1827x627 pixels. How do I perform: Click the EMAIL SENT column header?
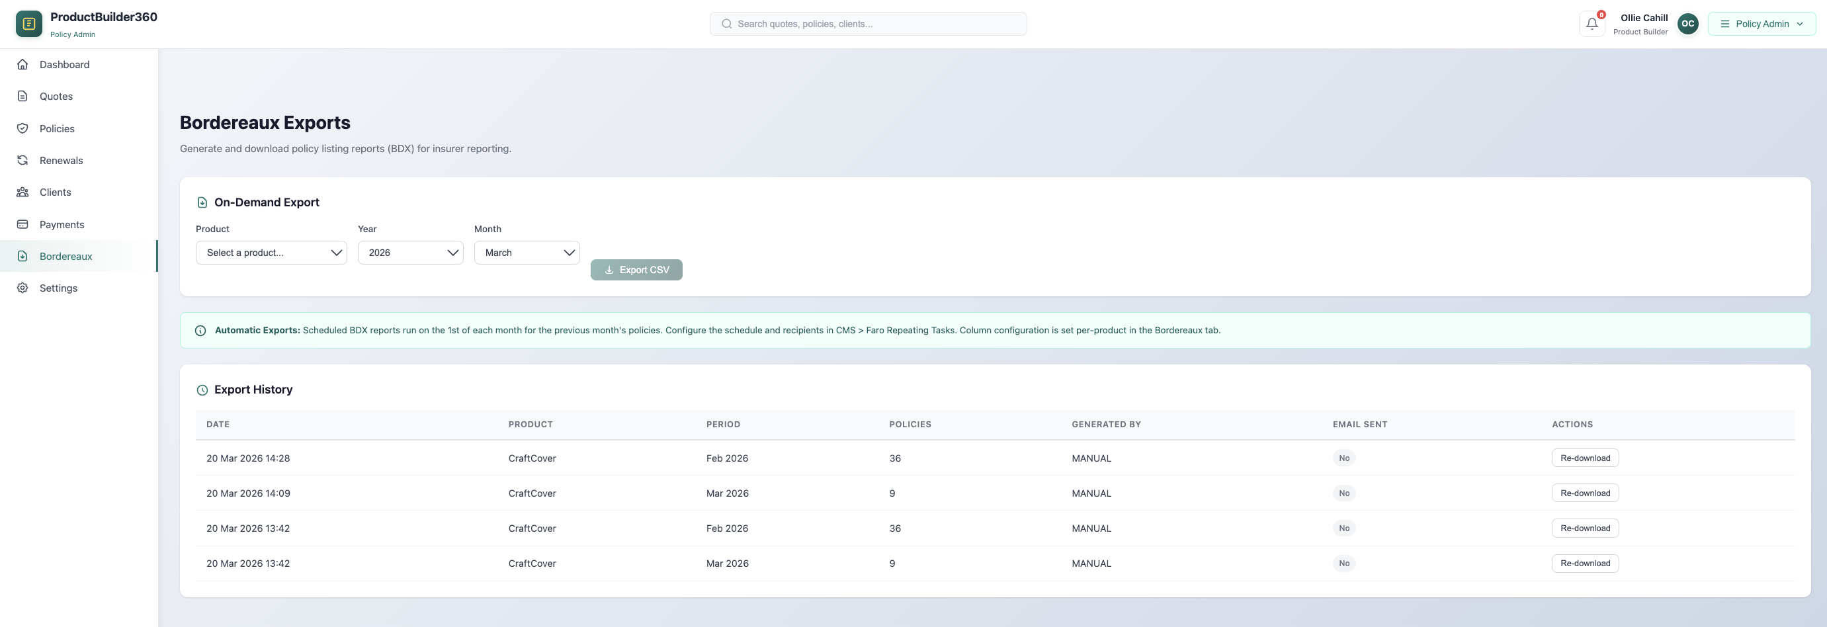1359,424
